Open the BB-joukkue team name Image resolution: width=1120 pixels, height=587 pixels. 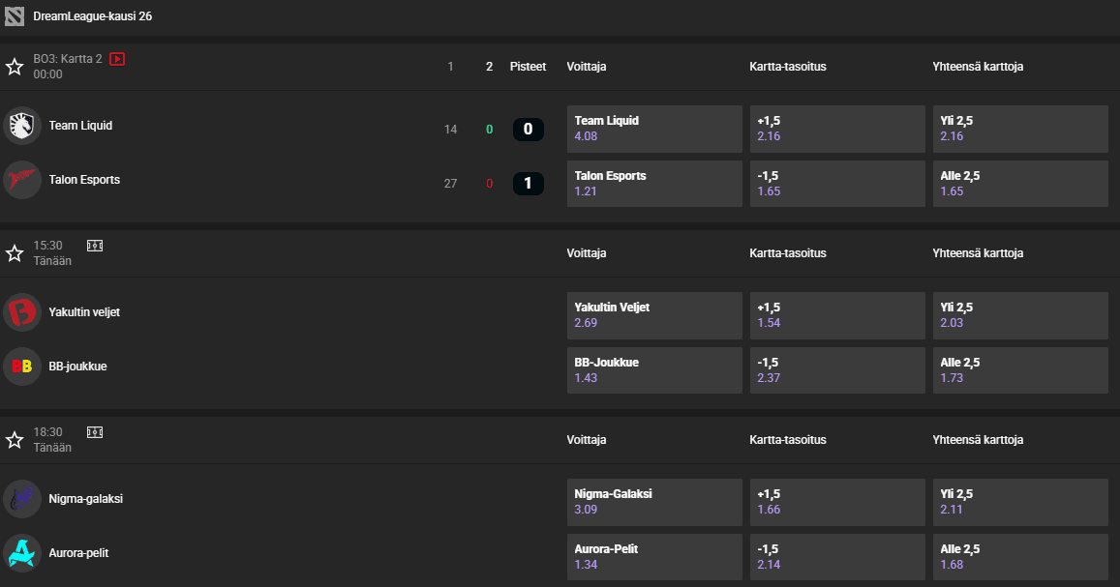(x=77, y=367)
